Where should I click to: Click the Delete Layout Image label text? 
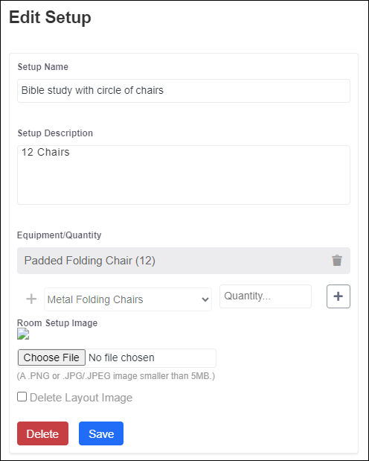pos(81,398)
